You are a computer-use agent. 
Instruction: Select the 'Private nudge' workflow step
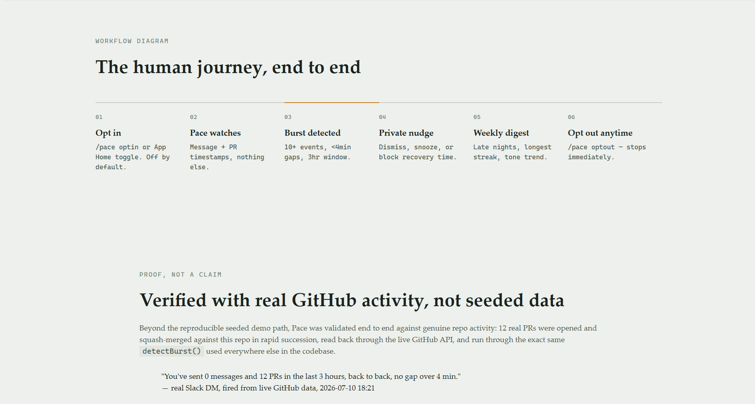click(406, 133)
